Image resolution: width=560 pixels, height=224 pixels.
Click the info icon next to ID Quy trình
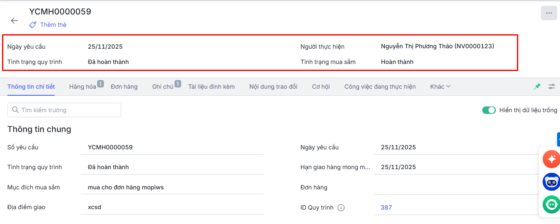coord(341,208)
